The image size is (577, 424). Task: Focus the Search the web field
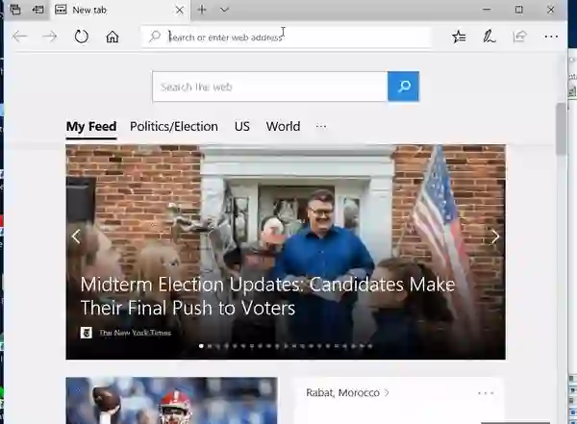269,87
